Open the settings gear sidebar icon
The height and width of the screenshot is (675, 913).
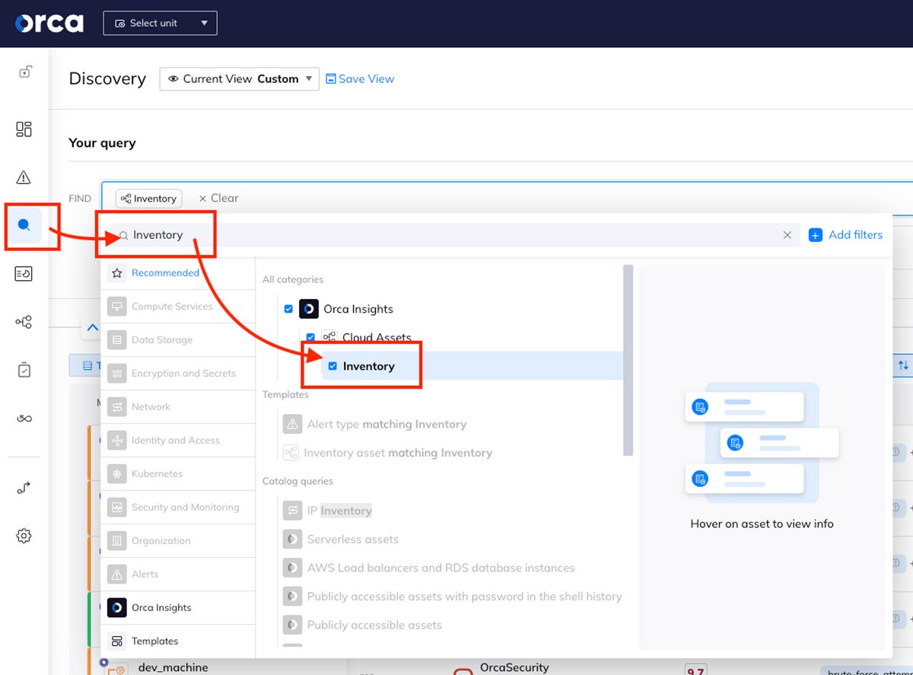tap(24, 536)
